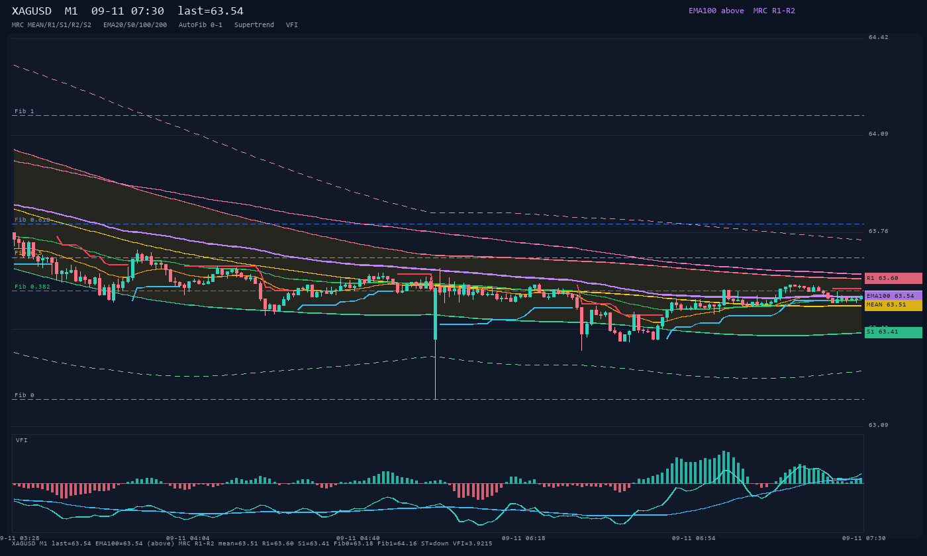927x556 pixels.
Task: Click the 63.09 price axis label
Action: point(879,426)
